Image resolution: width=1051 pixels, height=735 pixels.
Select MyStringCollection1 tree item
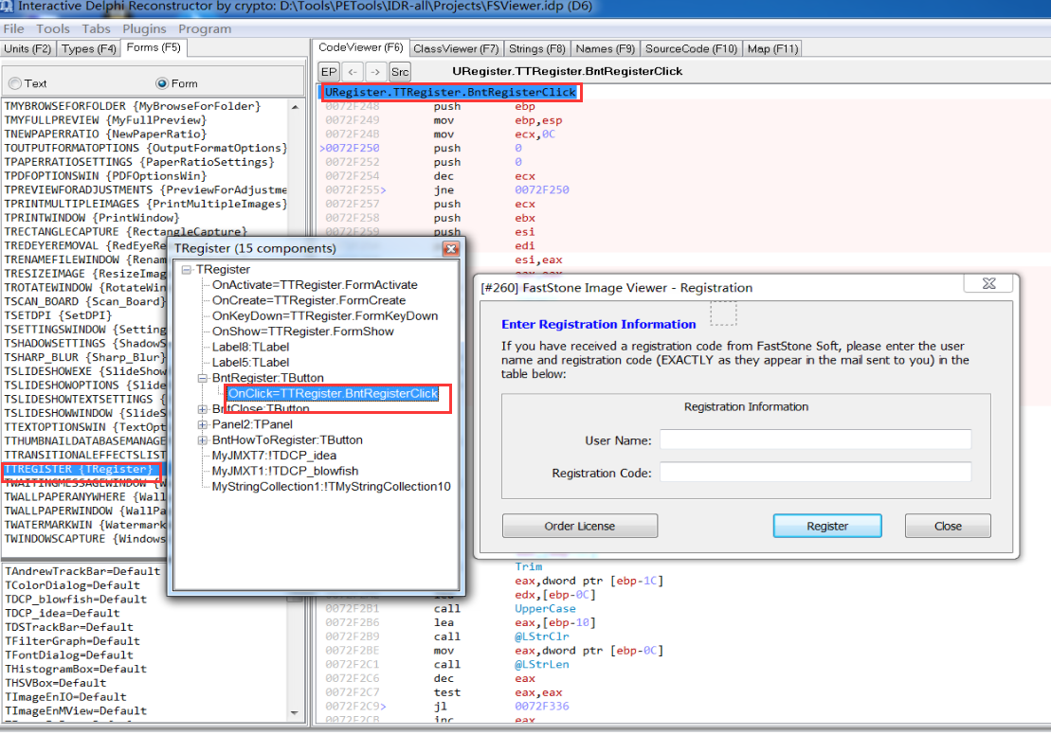point(331,487)
